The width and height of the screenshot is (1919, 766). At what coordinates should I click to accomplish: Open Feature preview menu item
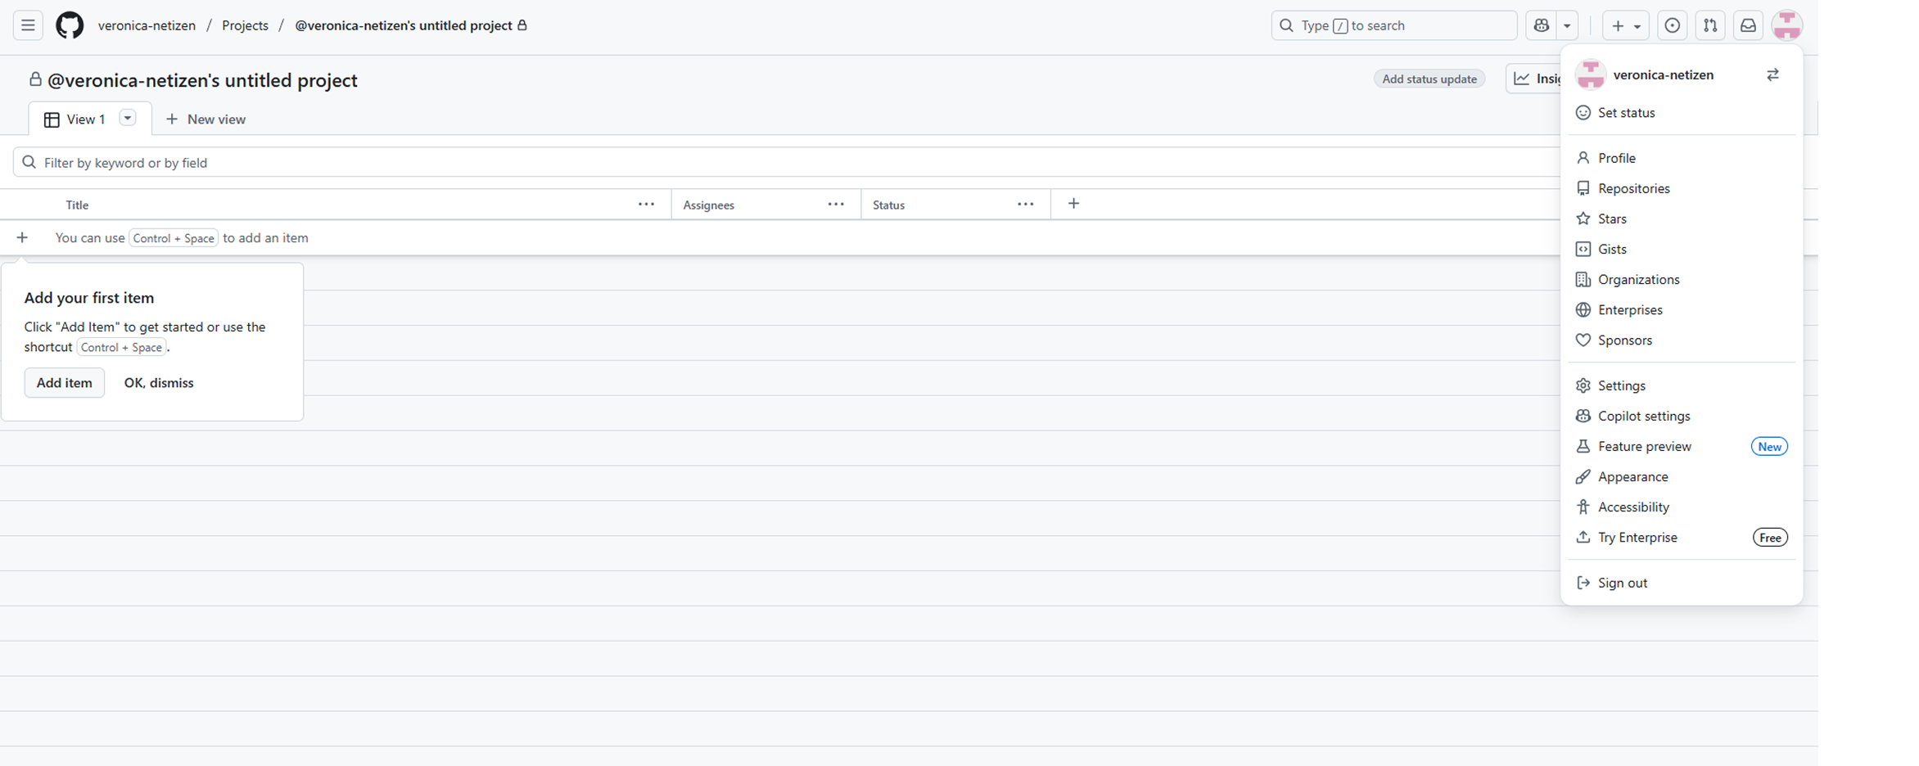point(1682,446)
